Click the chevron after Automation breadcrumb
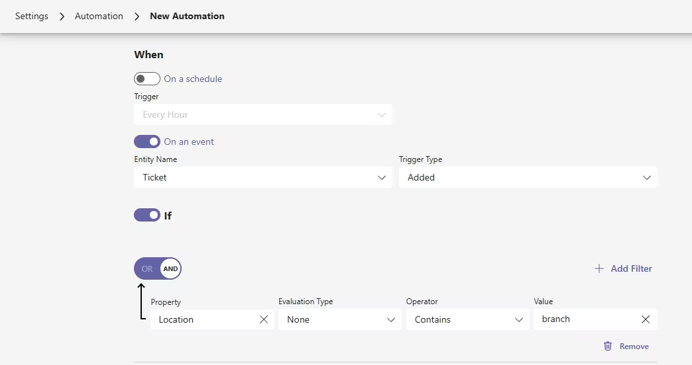This screenshot has height=365, width=692. pos(137,17)
